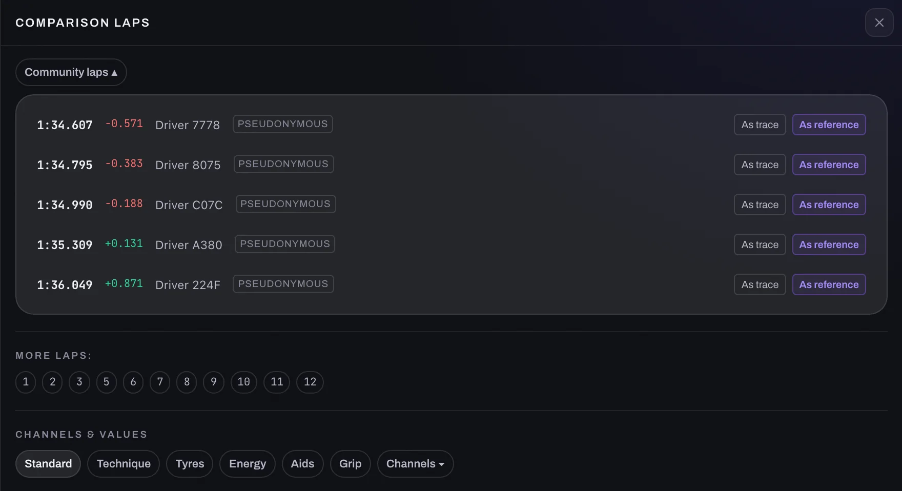Set Driver 224F lap as reference
Screen dimensions: 902x491
[829, 284]
